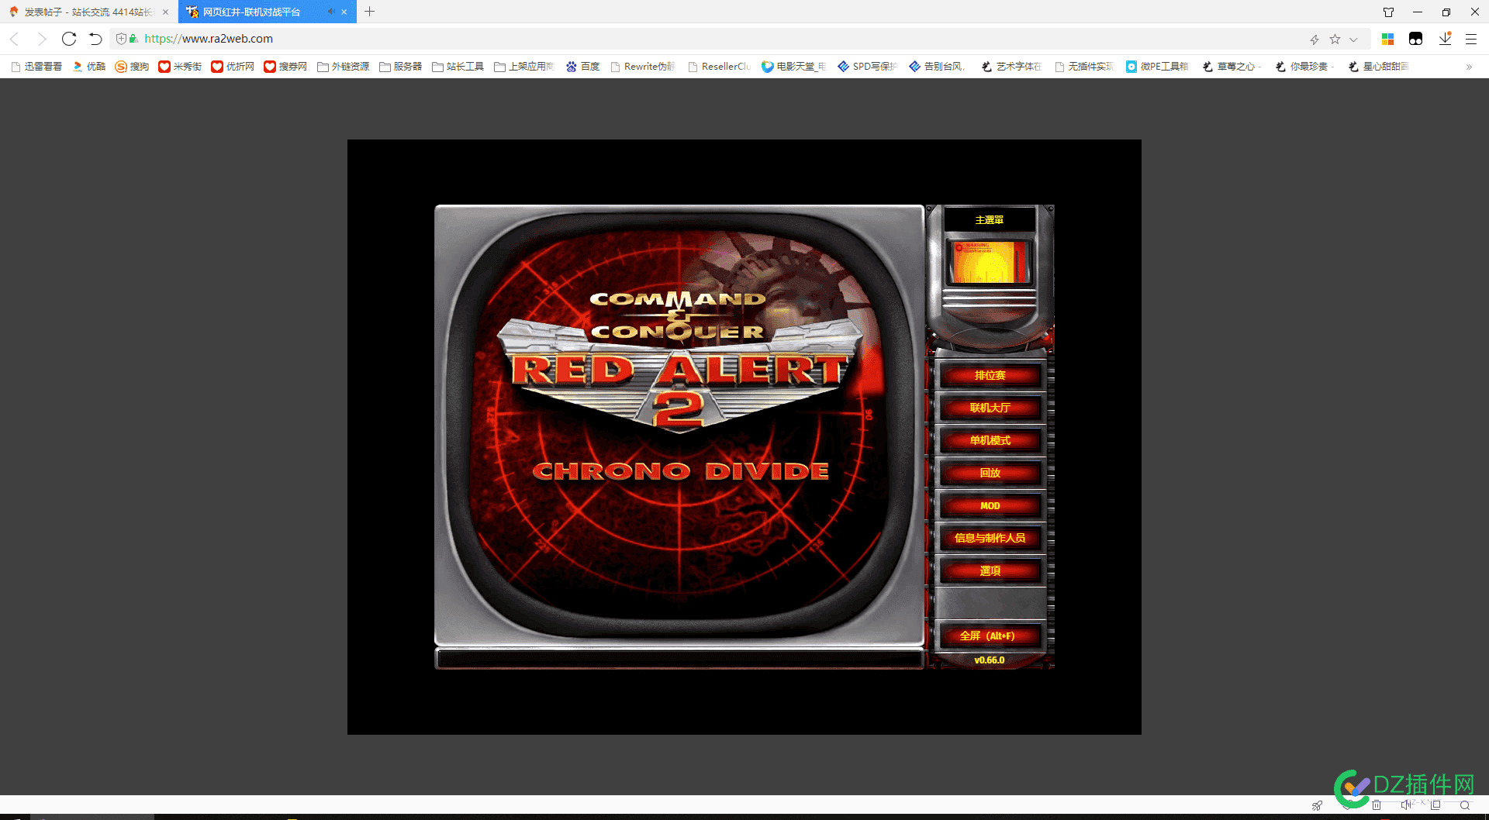Screen dimensions: 1489x820
Task: Open the 搜券网 bookmark
Action: 285,67
